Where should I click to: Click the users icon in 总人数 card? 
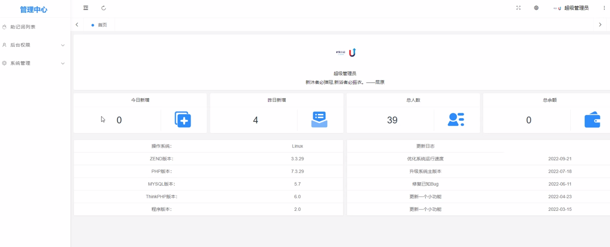point(456,120)
